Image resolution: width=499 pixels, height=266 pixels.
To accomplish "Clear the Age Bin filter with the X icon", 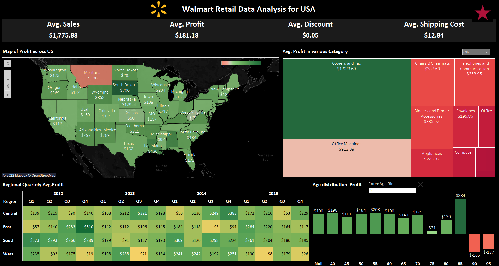I will click(x=421, y=185).
